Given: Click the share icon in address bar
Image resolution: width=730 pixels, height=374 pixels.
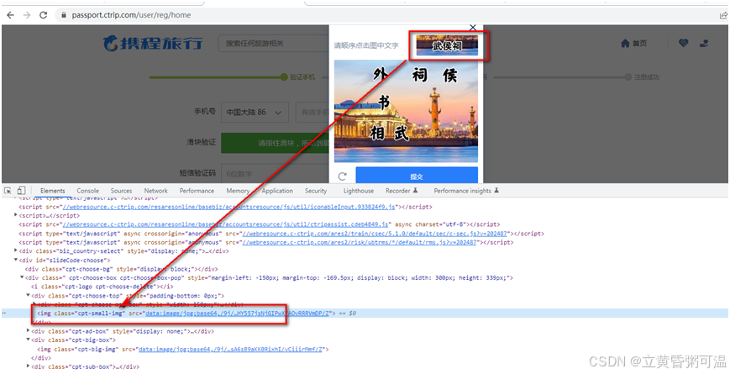Looking at the screenshot, I should point(723,15).
